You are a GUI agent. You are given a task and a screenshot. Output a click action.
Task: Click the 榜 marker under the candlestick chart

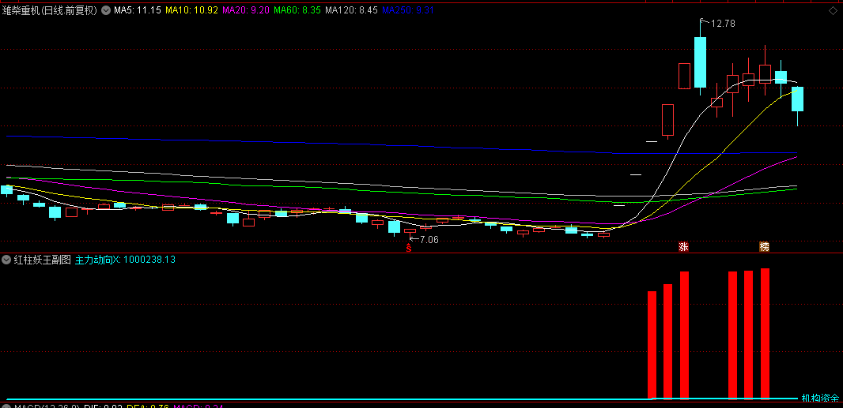tap(765, 247)
